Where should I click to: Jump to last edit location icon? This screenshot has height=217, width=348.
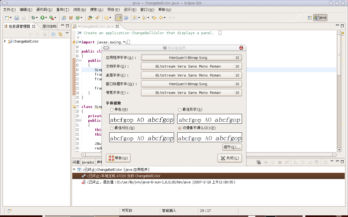click(x=154, y=18)
